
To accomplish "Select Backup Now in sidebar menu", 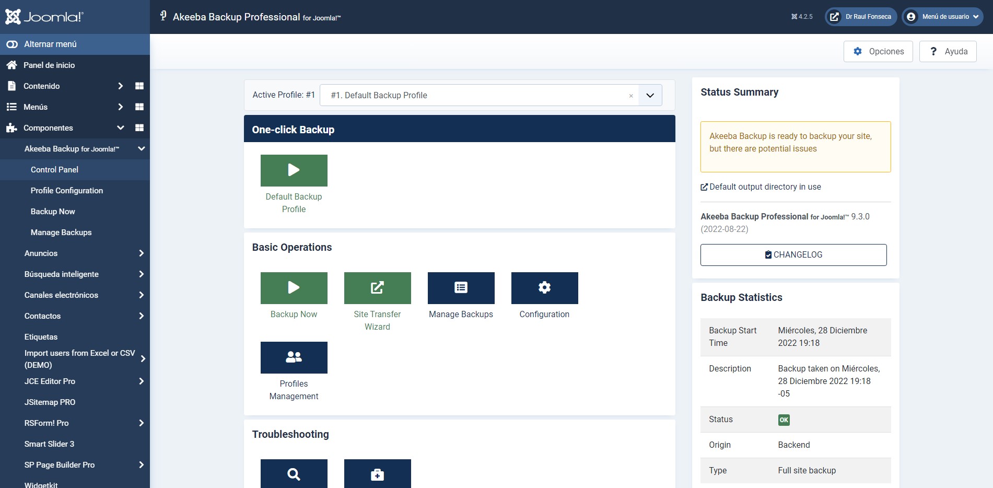I will coord(53,212).
